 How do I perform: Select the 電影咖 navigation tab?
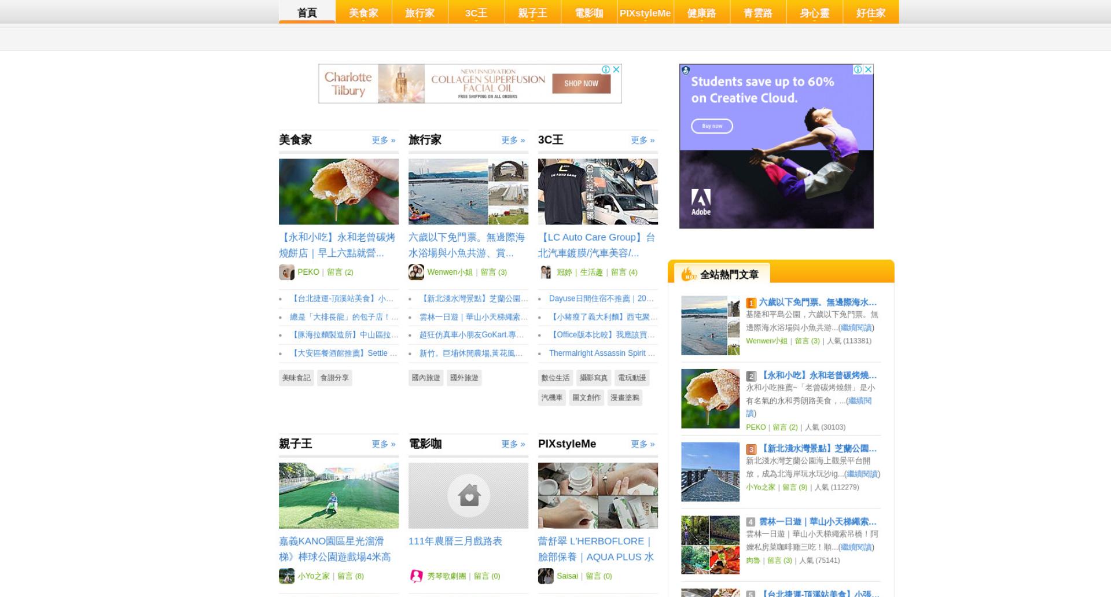589,12
